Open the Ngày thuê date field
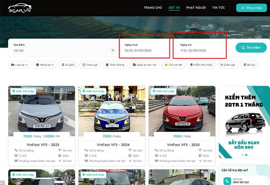Viewport: 270px width, 185px height. [145, 48]
